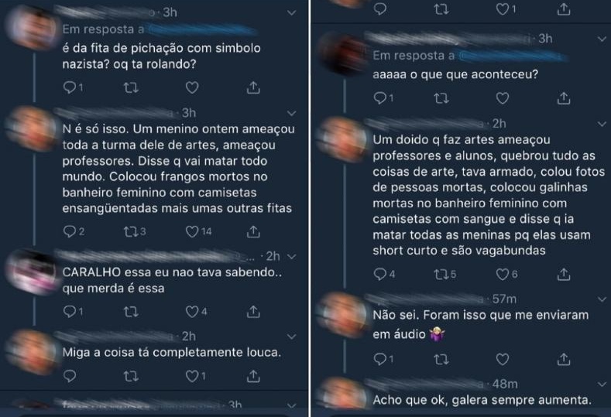Open blurred mention after 'Em resposta a' right panel

pos(512,56)
